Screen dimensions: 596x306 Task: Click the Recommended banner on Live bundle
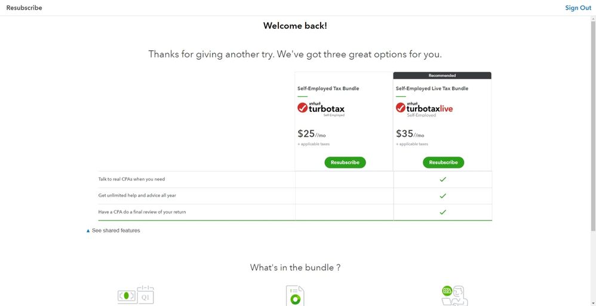[442, 76]
